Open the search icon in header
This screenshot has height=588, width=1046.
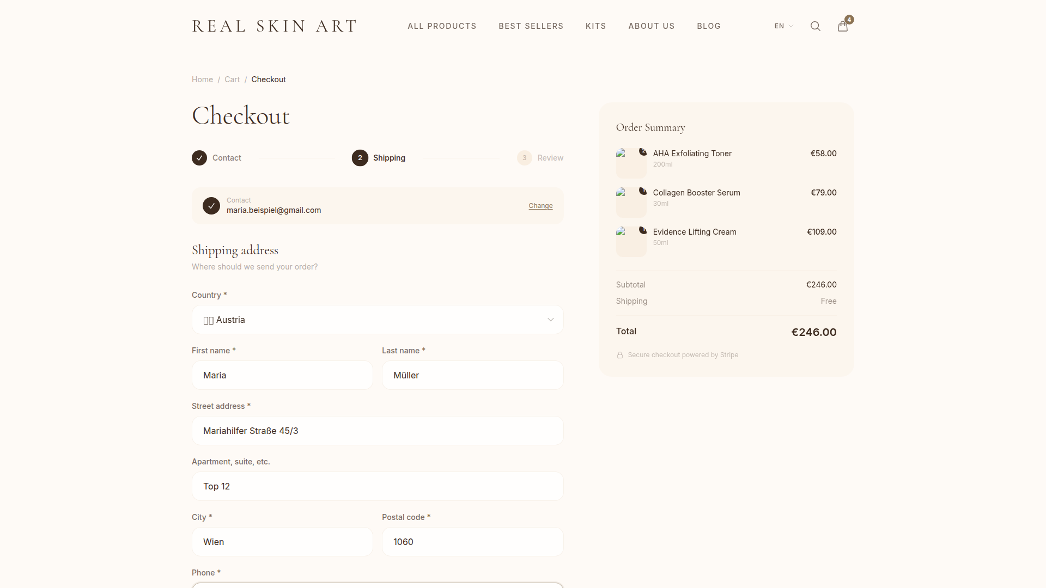coord(815,26)
